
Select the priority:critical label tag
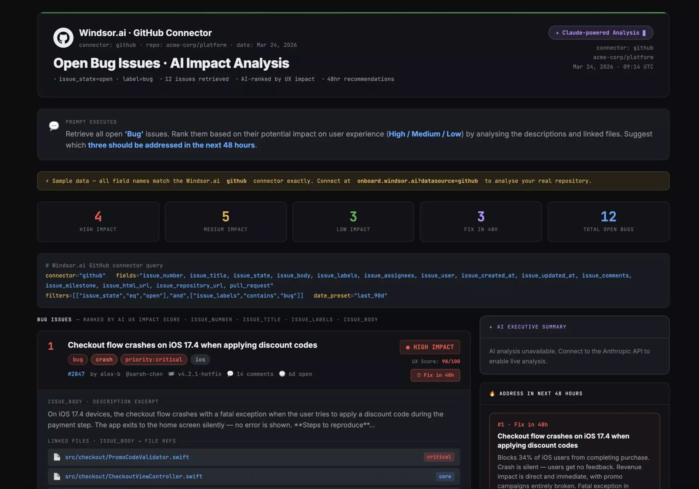pos(154,360)
